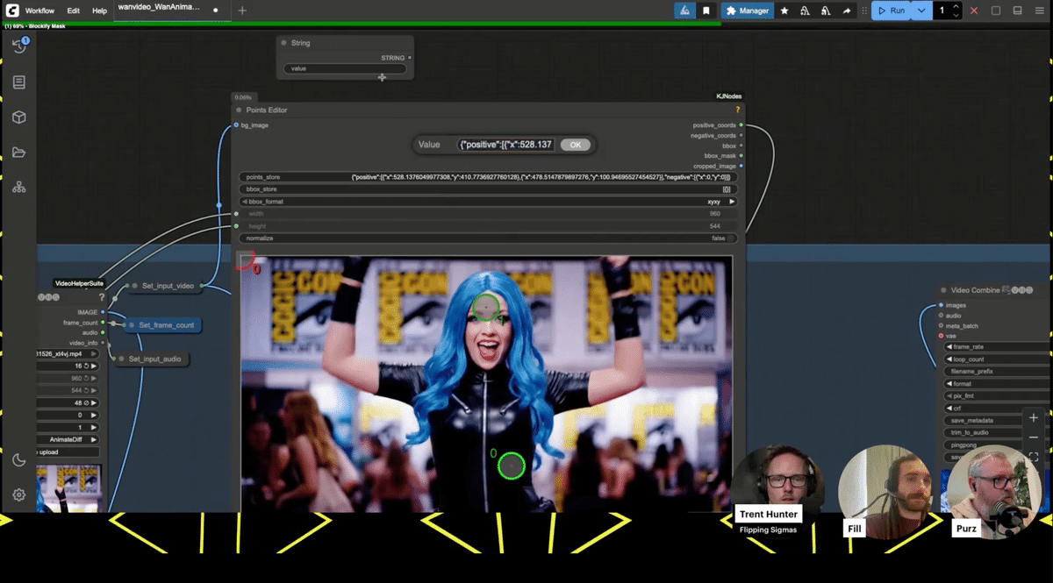Open the node library sidebar icon
The image size is (1053, 583).
19,82
